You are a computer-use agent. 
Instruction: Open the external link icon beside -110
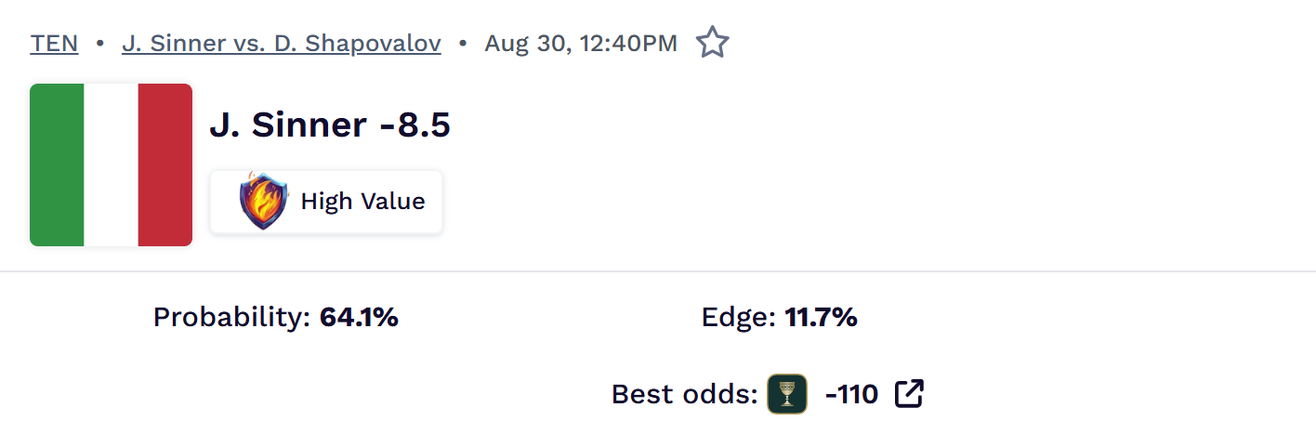point(909,394)
